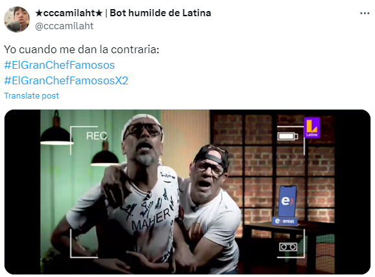The width and height of the screenshot is (375, 277).
Task: Click the hanging black lamp near REC
Action: point(104,156)
